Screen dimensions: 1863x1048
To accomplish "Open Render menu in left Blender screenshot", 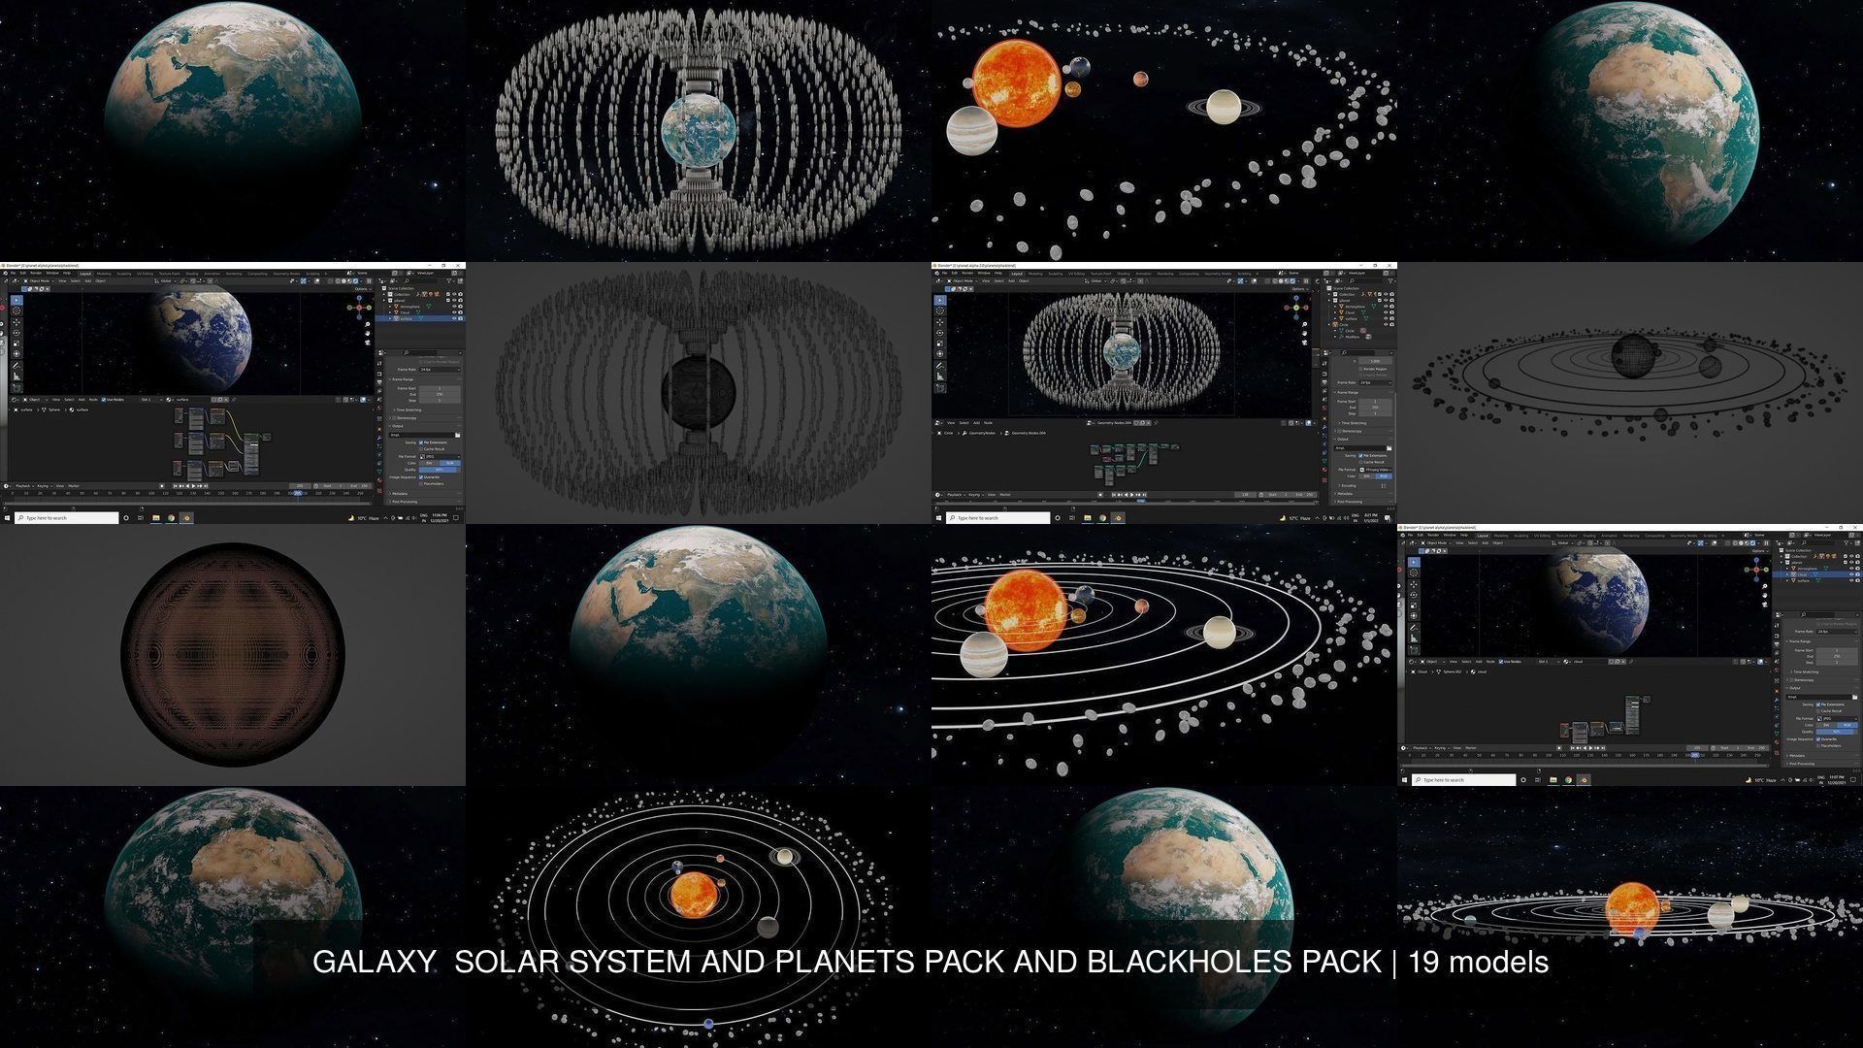I will click(36, 273).
